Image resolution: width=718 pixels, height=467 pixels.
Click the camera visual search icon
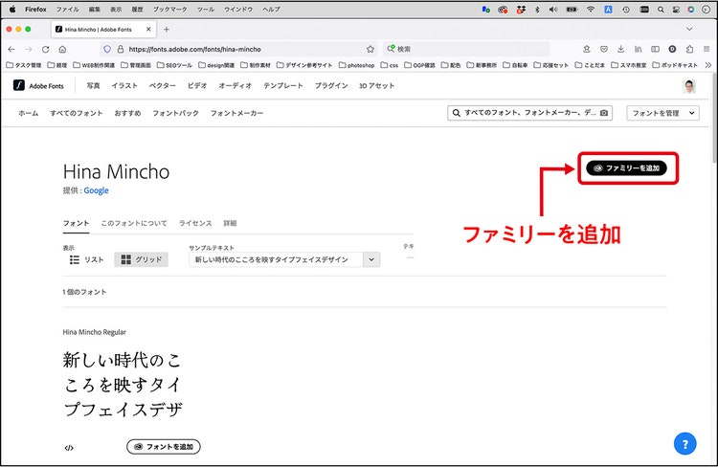pyautogui.click(x=604, y=113)
